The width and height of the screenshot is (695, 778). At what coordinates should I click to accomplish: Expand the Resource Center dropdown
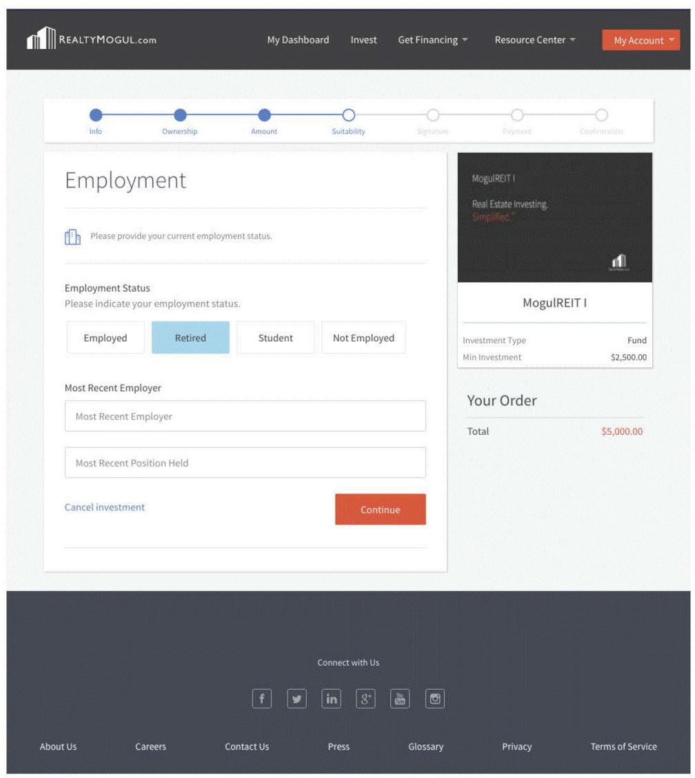[x=534, y=40]
